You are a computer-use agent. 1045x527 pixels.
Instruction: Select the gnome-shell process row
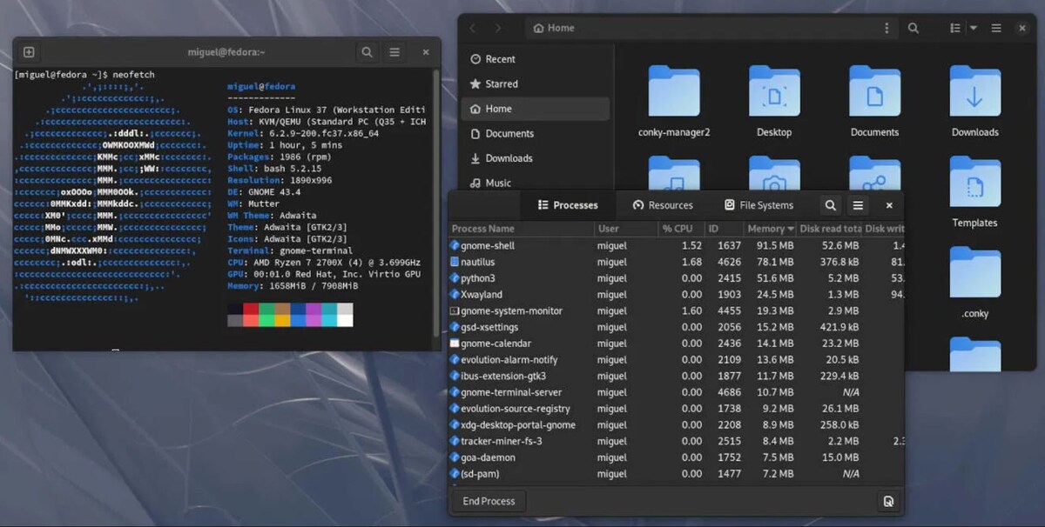(x=677, y=245)
